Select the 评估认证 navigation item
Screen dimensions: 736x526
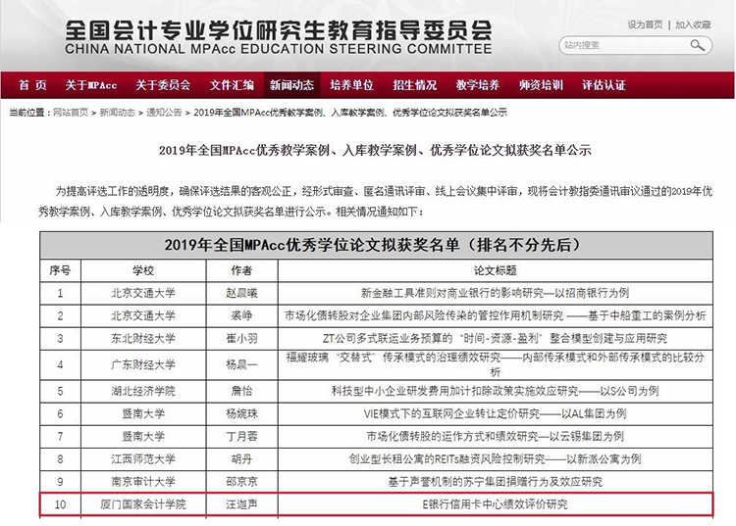click(604, 85)
